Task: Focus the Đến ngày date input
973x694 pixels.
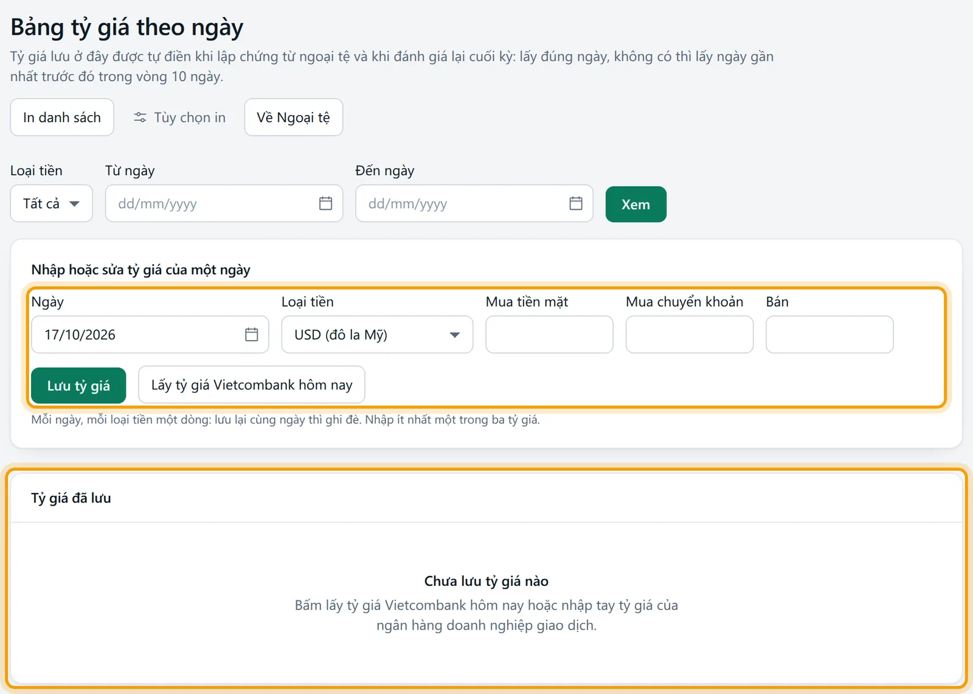Action: 474,203
